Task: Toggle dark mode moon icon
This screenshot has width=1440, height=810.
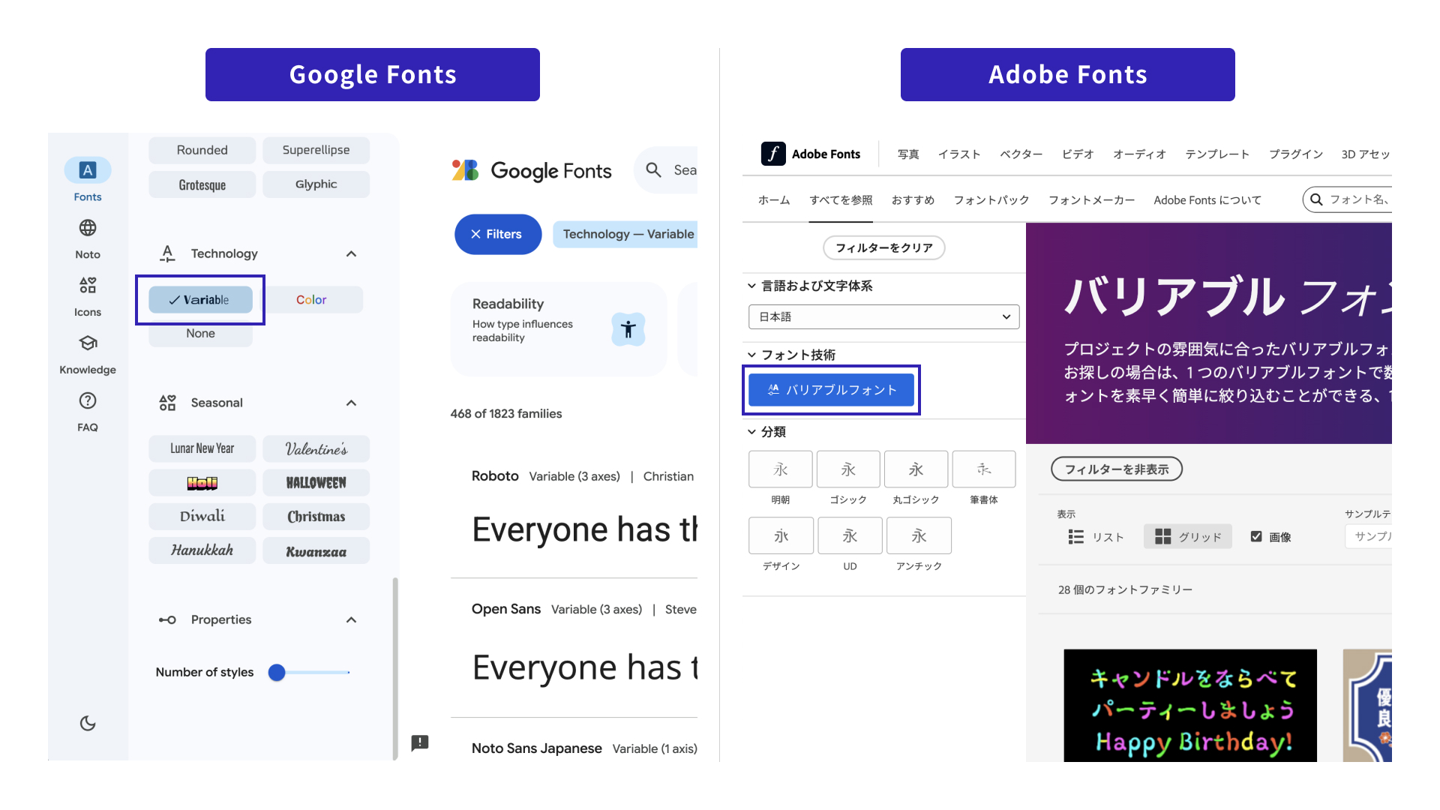Action: pyautogui.click(x=88, y=723)
